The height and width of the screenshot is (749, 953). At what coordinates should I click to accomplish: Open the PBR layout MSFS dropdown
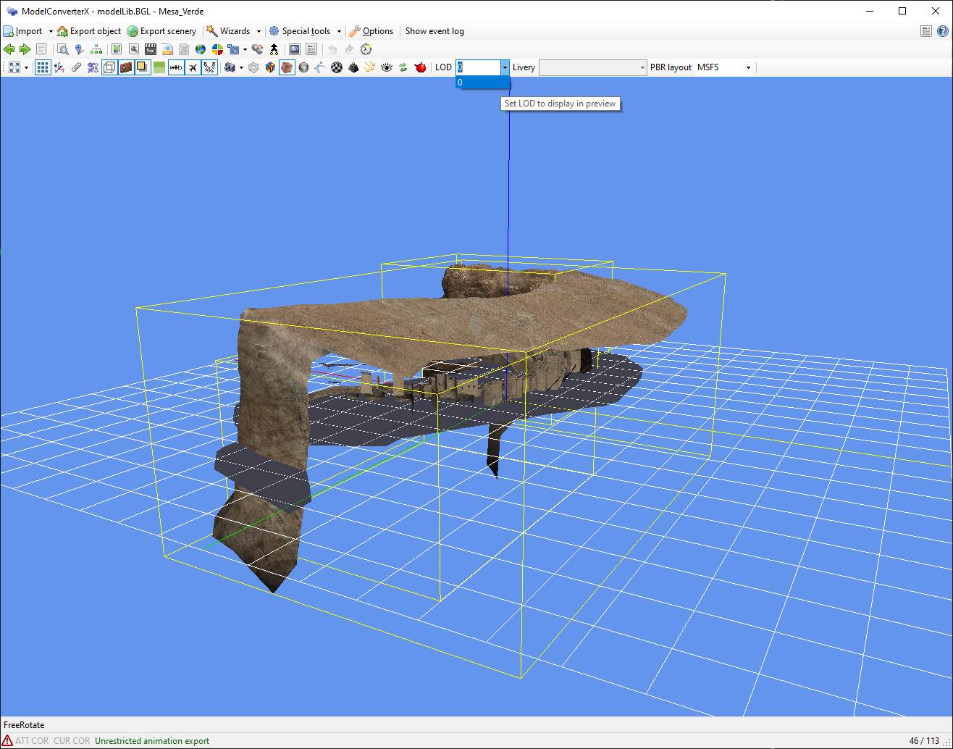point(724,67)
